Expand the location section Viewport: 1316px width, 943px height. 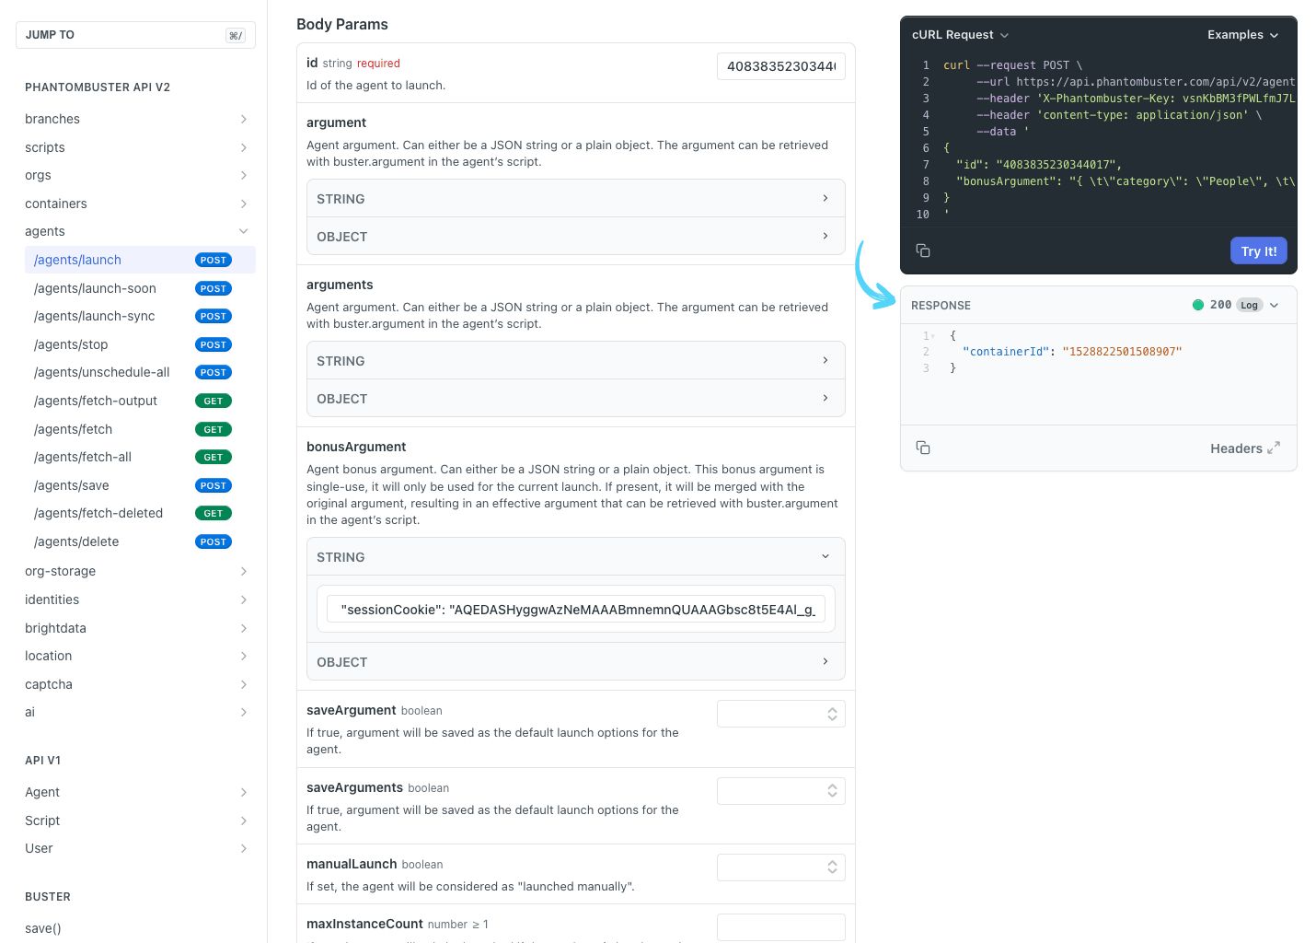[135, 656]
